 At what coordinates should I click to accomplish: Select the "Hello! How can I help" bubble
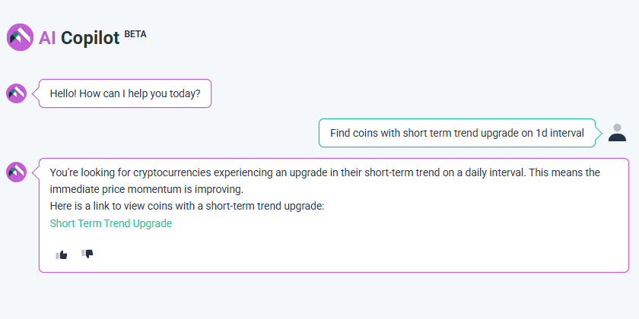125,93
